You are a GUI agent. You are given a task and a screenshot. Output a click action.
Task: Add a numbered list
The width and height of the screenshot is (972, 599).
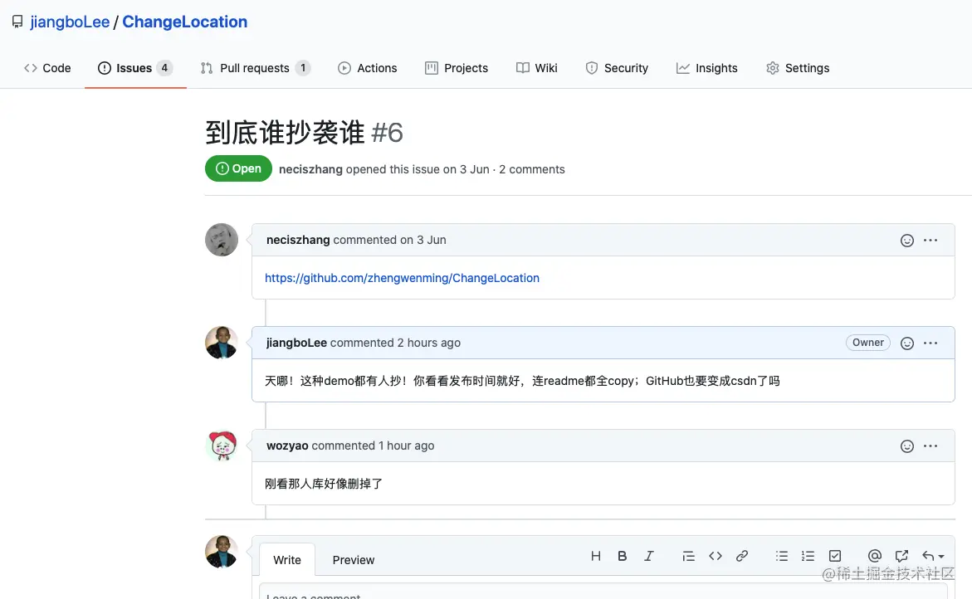tap(808, 556)
